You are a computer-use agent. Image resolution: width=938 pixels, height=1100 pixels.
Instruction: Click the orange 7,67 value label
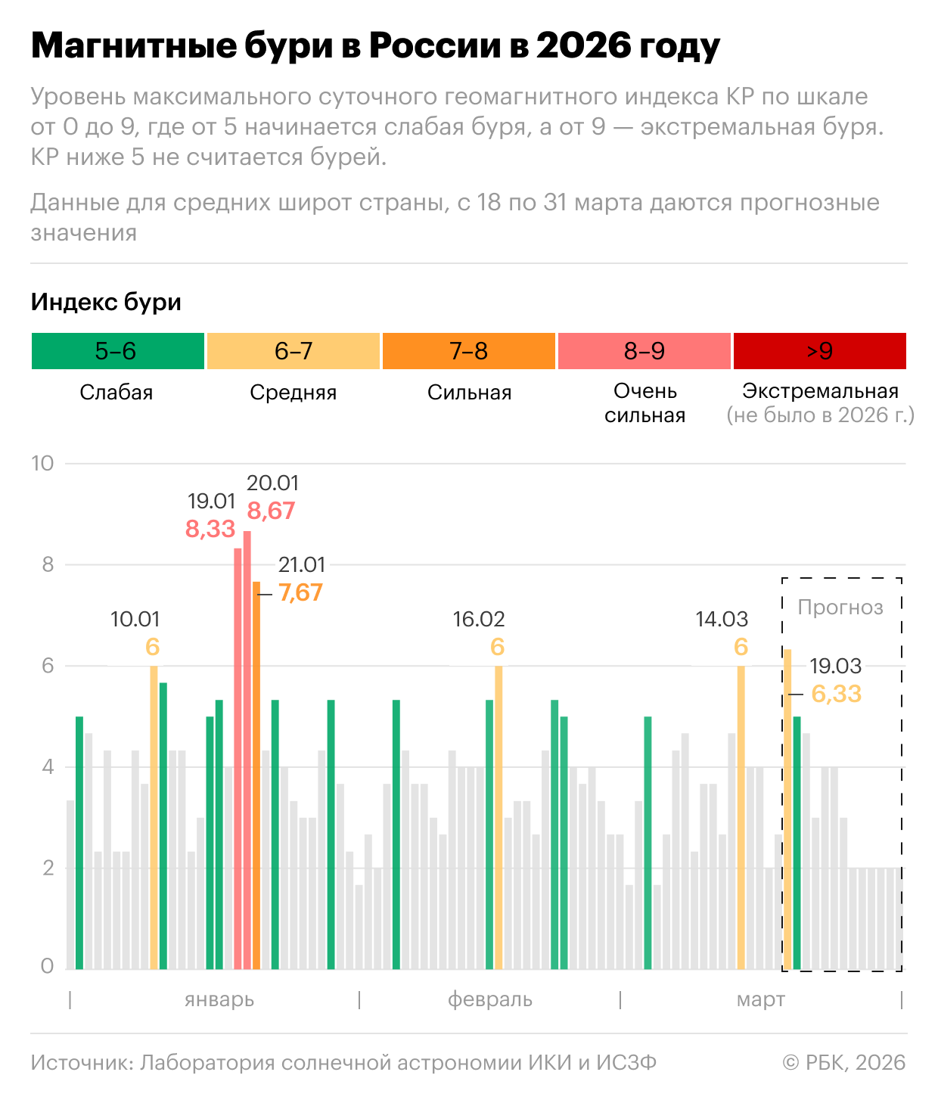click(x=300, y=592)
